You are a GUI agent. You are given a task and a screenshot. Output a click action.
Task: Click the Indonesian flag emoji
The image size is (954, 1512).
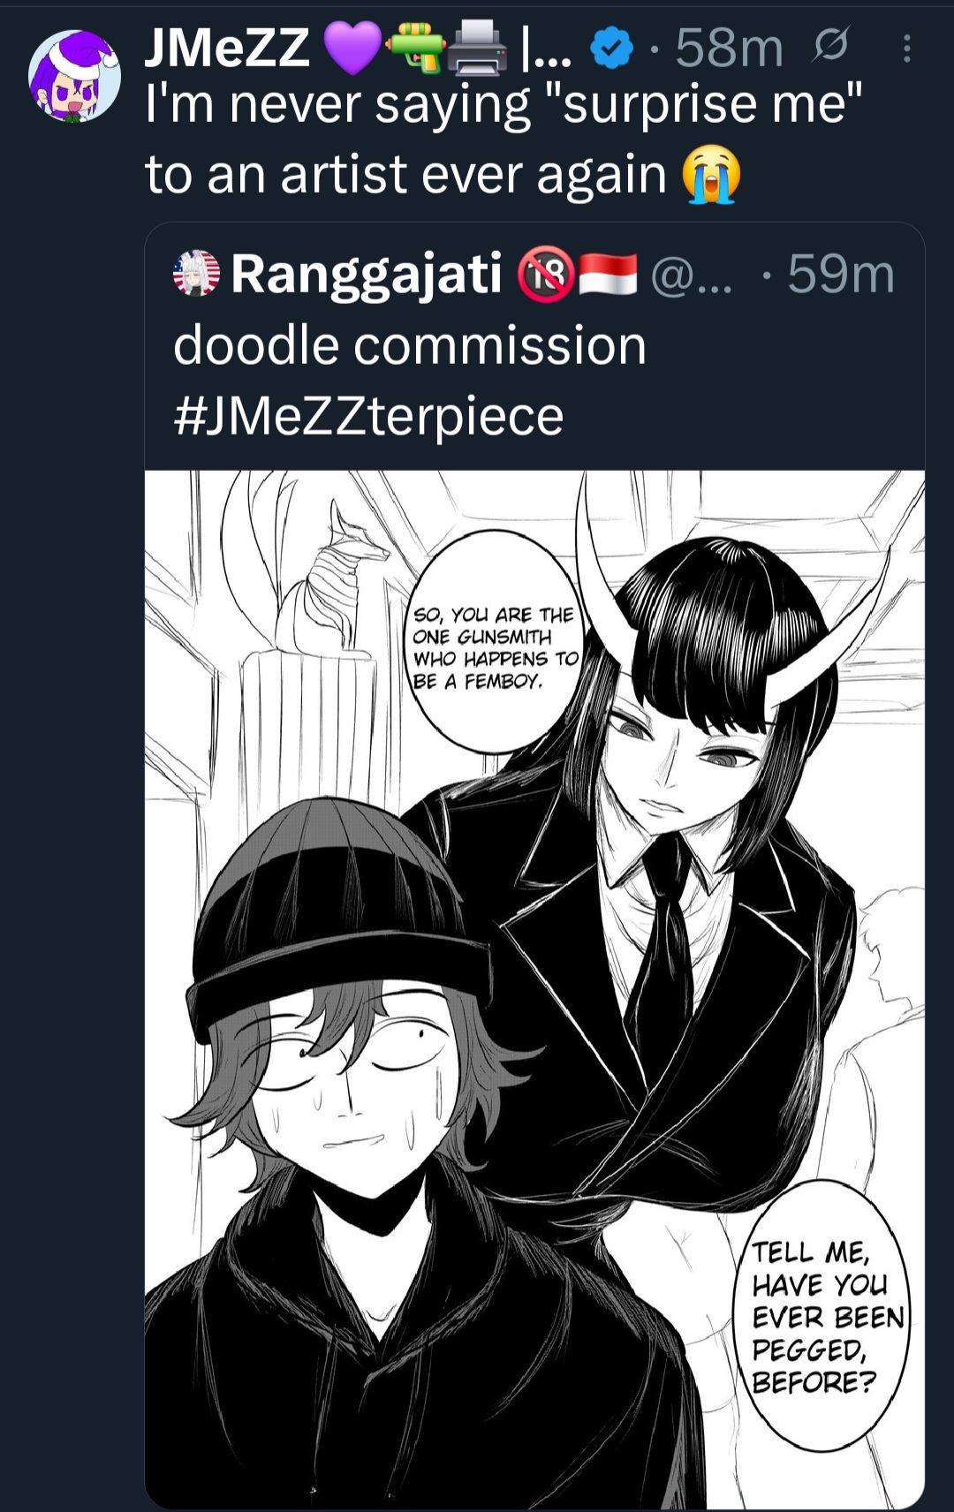608,275
